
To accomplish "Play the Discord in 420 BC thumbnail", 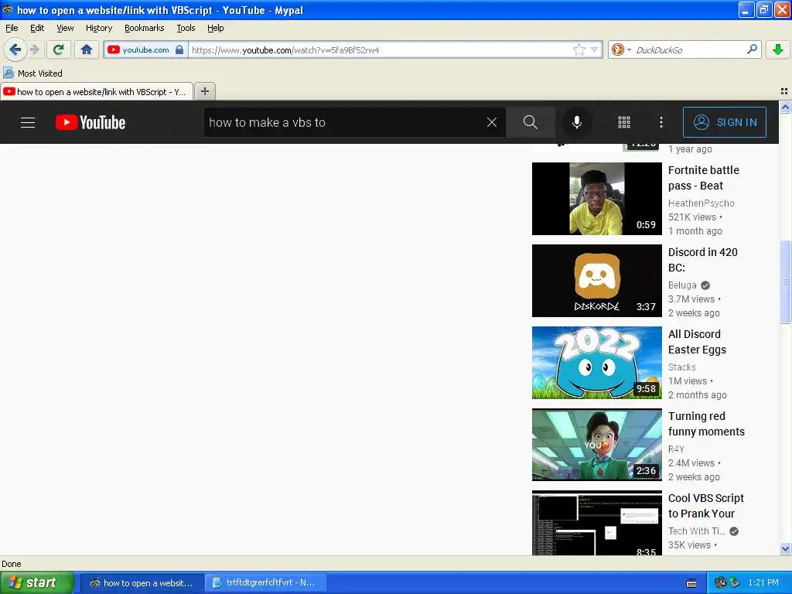I will click(596, 280).
